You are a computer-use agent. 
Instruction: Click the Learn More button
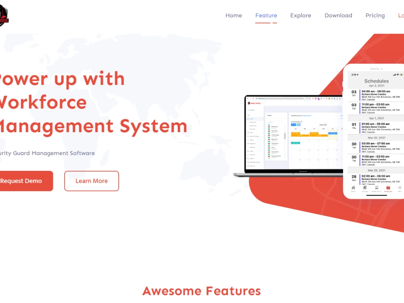point(91,181)
